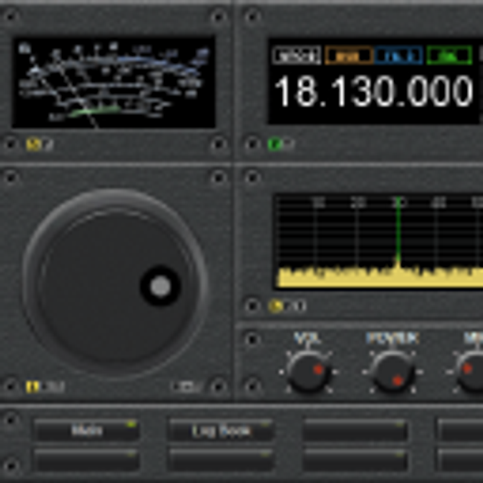Click the blank button below Log Book
The height and width of the screenshot is (483, 483).
(221, 461)
